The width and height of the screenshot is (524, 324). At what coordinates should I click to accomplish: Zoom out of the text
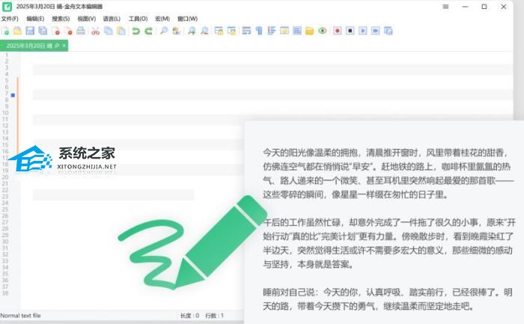coord(204,31)
